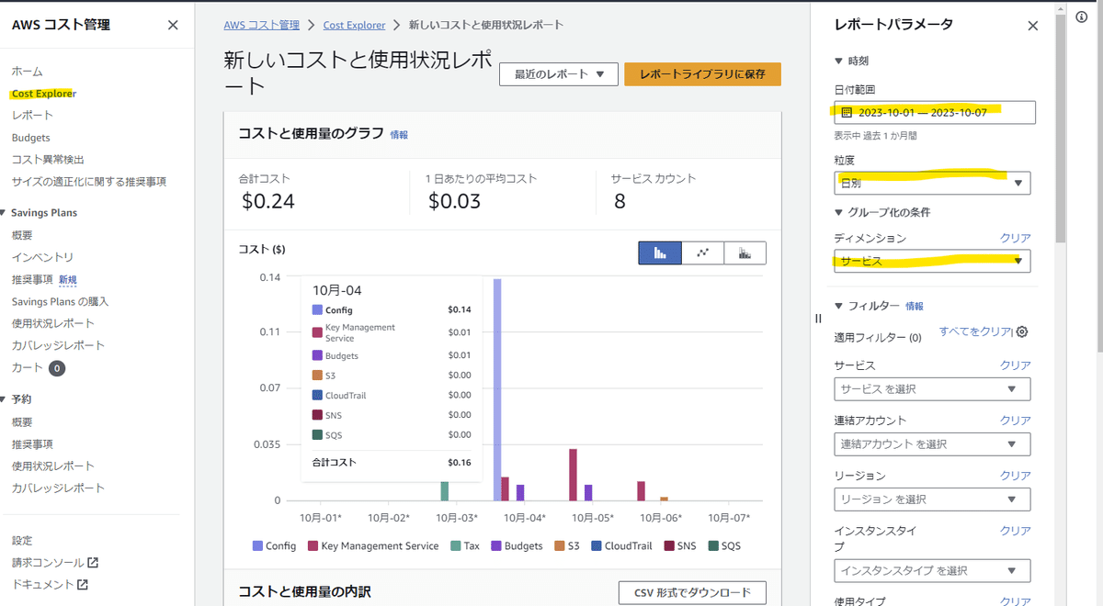Image resolution: width=1103 pixels, height=606 pixels.
Task: Open the ディメンション dropdown set to サービス
Action: 932,261
